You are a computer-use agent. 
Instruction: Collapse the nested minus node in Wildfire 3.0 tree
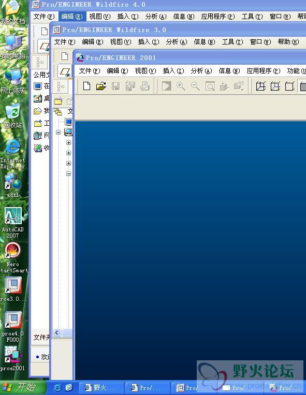[x=68, y=173]
